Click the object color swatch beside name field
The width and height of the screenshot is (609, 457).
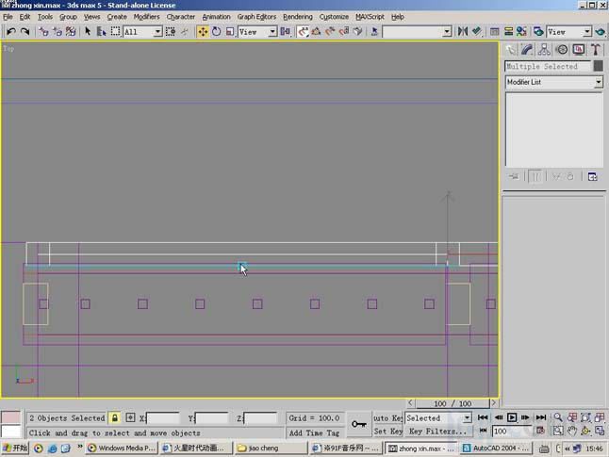point(599,66)
